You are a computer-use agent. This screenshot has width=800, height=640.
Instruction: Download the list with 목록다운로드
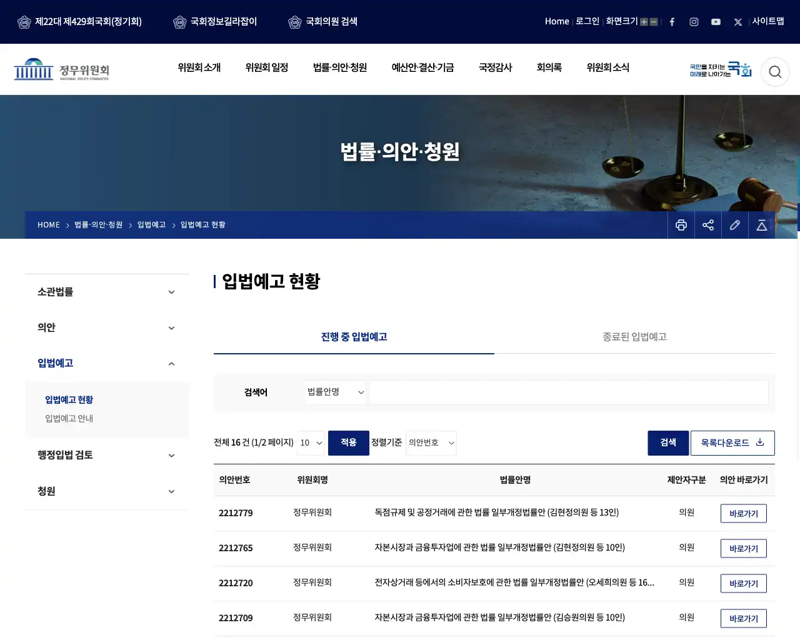pos(732,443)
